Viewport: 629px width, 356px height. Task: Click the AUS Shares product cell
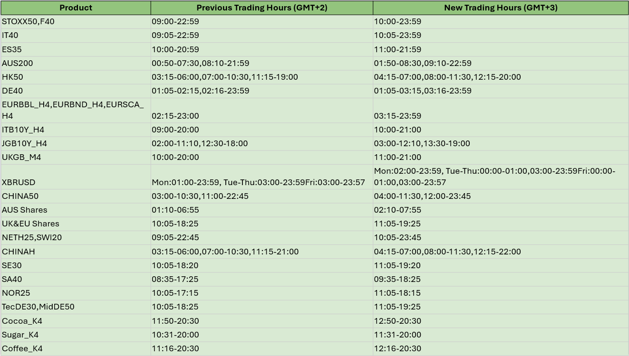click(x=76, y=210)
